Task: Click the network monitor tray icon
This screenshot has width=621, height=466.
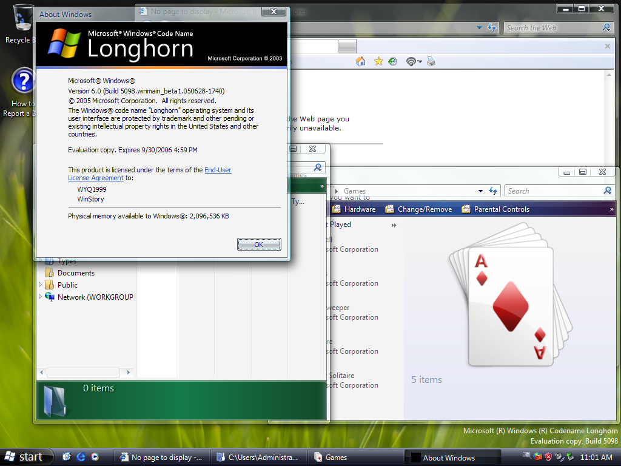Action: click(x=527, y=456)
